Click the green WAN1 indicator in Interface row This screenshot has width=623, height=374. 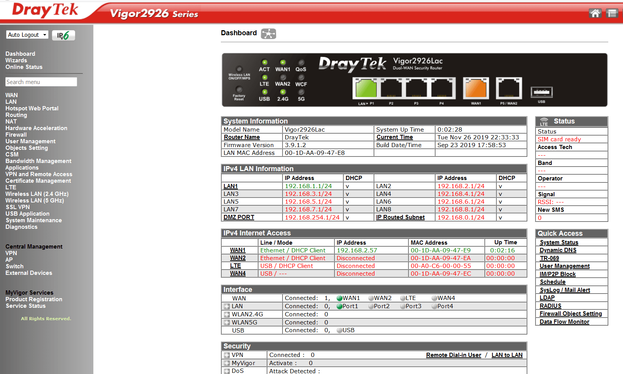(x=339, y=298)
